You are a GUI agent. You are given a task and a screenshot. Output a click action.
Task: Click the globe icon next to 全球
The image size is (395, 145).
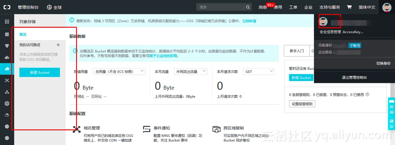(49, 7)
